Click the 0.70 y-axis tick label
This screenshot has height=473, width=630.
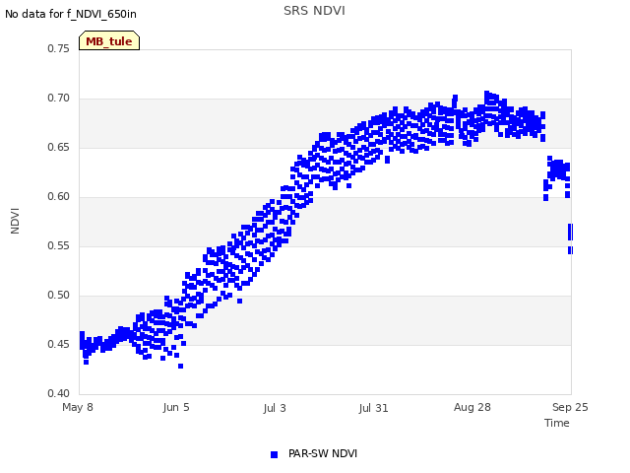pyautogui.click(x=59, y=98)
